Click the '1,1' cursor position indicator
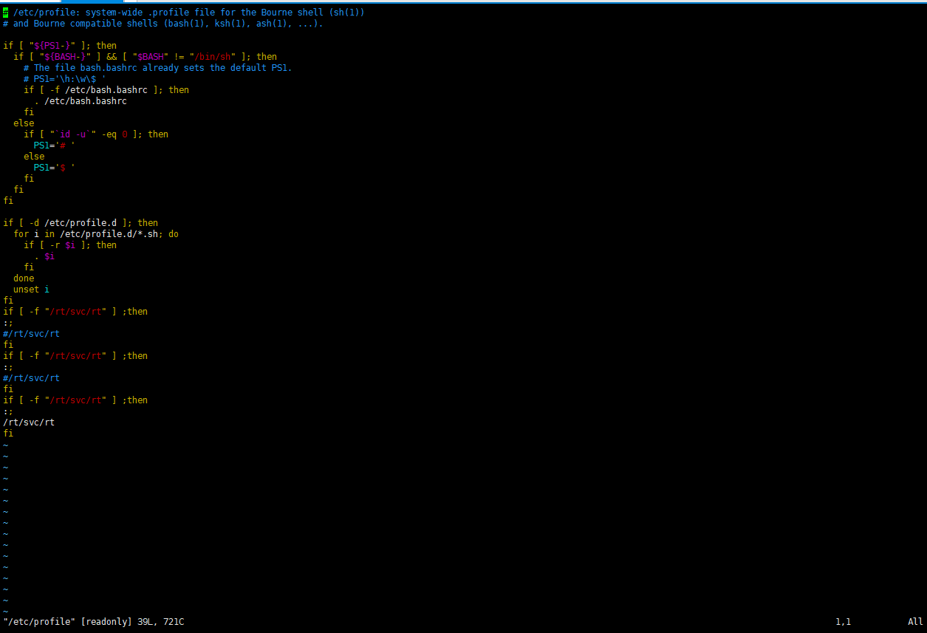 tap(843, 622)
